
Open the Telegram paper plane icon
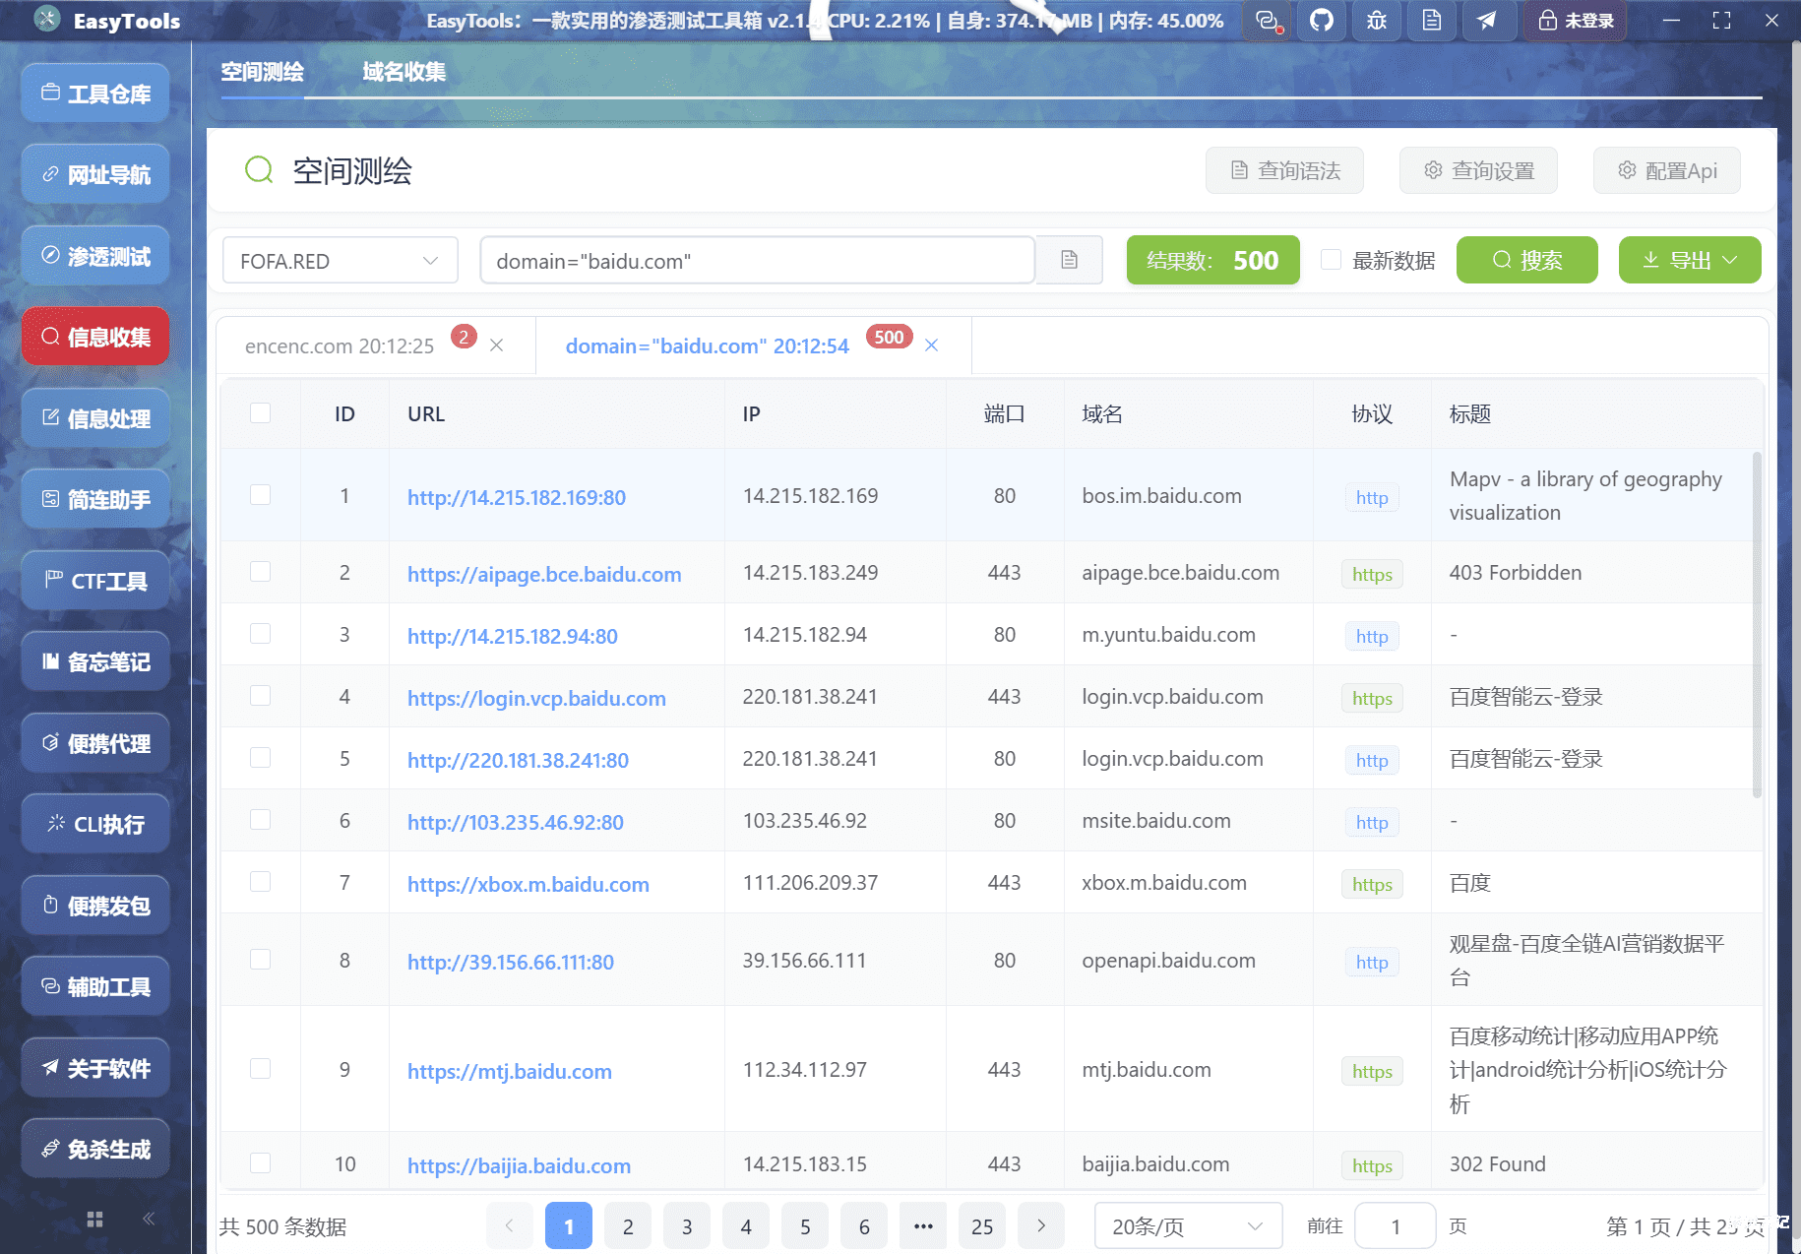pyautogui.click(x=1488, y=20)
